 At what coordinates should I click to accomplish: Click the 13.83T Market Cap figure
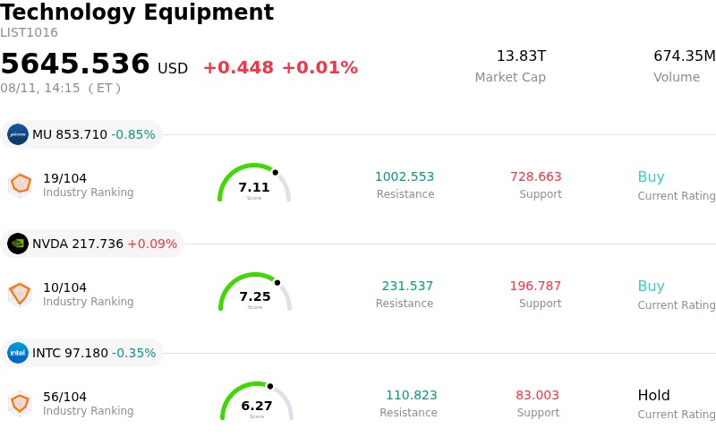coord(521,56)
